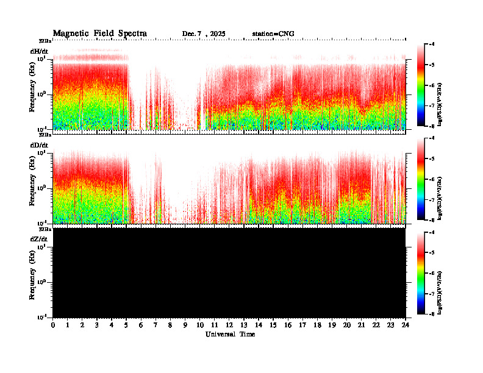Click hour tick label "4" on time axis

[x=112, y=325]
